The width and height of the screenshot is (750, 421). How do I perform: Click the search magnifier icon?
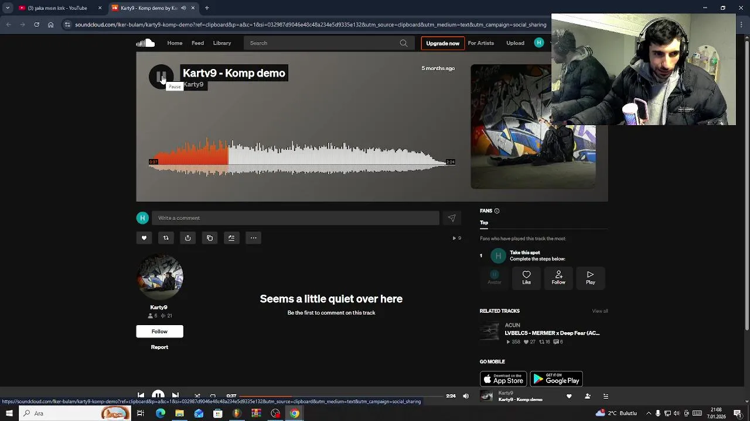[x=404, y=43]
